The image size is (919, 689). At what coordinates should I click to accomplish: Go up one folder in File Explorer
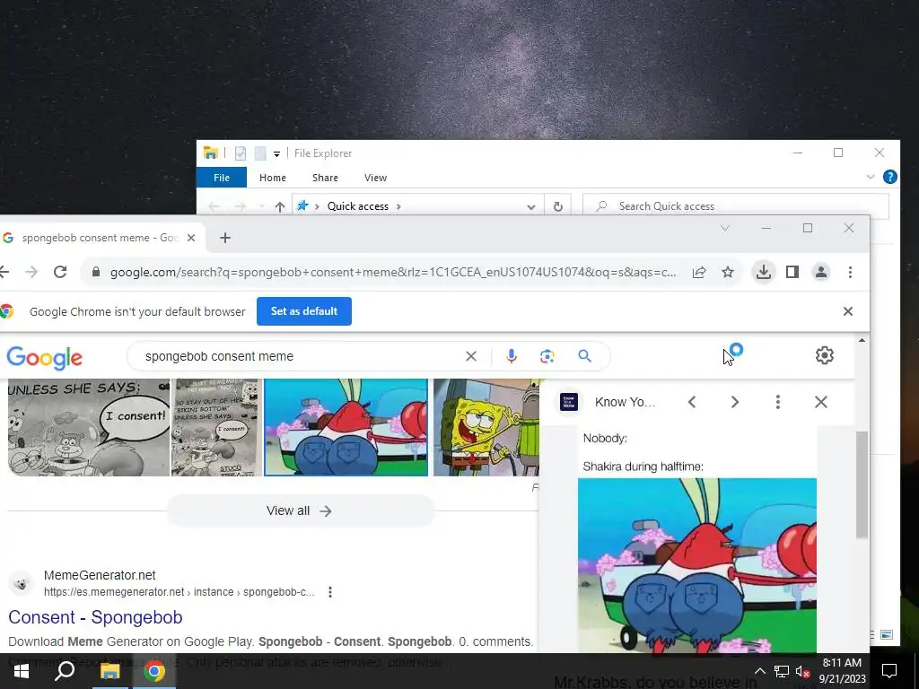pos(280,206)
